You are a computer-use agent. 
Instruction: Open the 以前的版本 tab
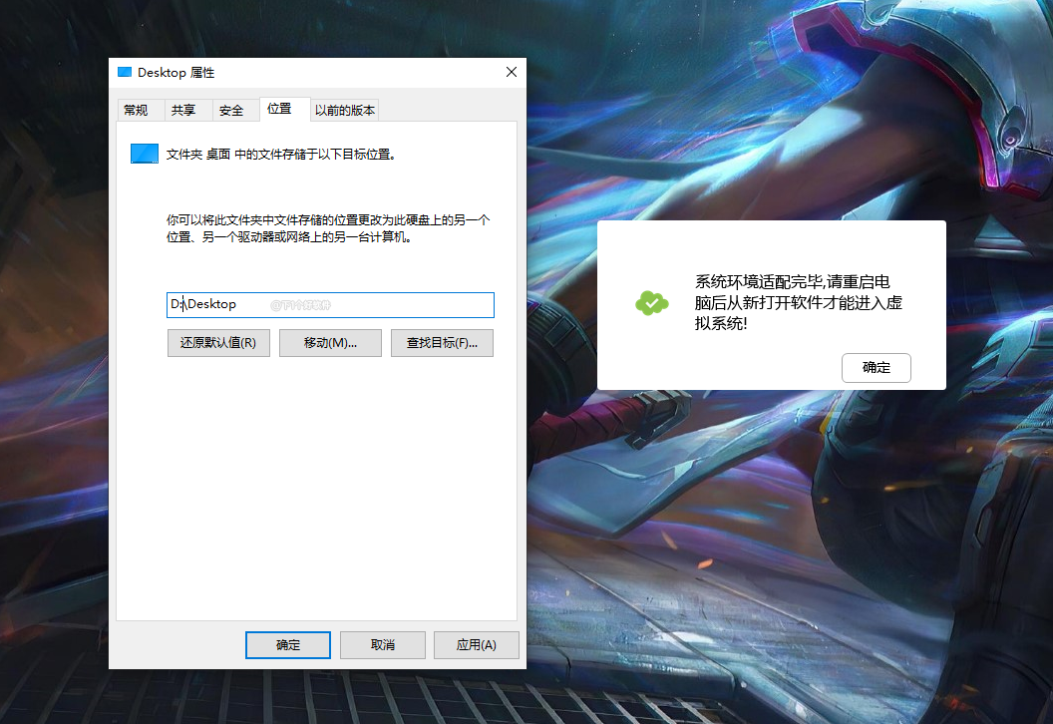point(344,110)
